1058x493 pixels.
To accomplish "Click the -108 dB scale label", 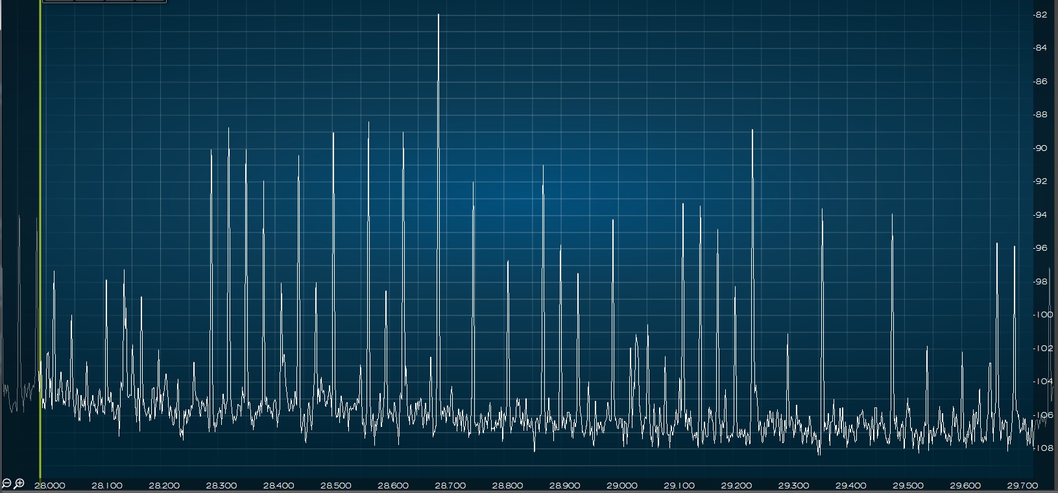I will click(x=1042, y=448).
